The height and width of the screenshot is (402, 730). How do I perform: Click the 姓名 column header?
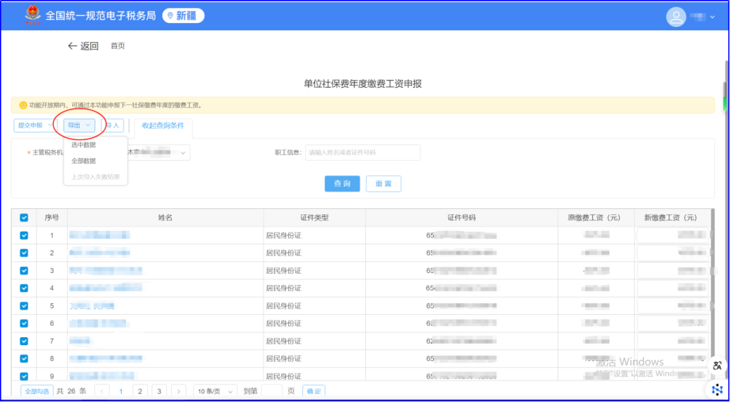point(166,218)
